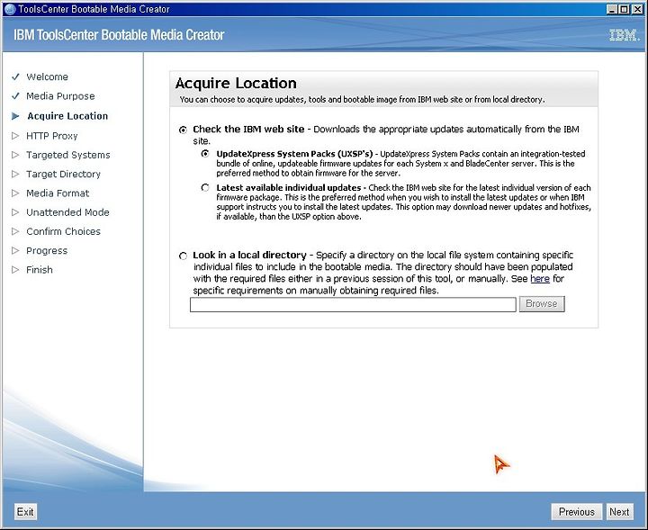The width and height of the screenshot is (648, 530).
Task: Click the checkmark icon beside Media Purpose
Action: [15, 96]
